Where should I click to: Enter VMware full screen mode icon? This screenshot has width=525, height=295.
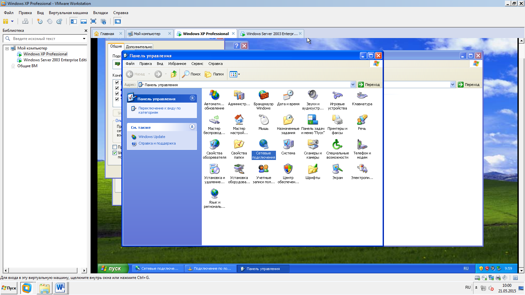[93, 21]
